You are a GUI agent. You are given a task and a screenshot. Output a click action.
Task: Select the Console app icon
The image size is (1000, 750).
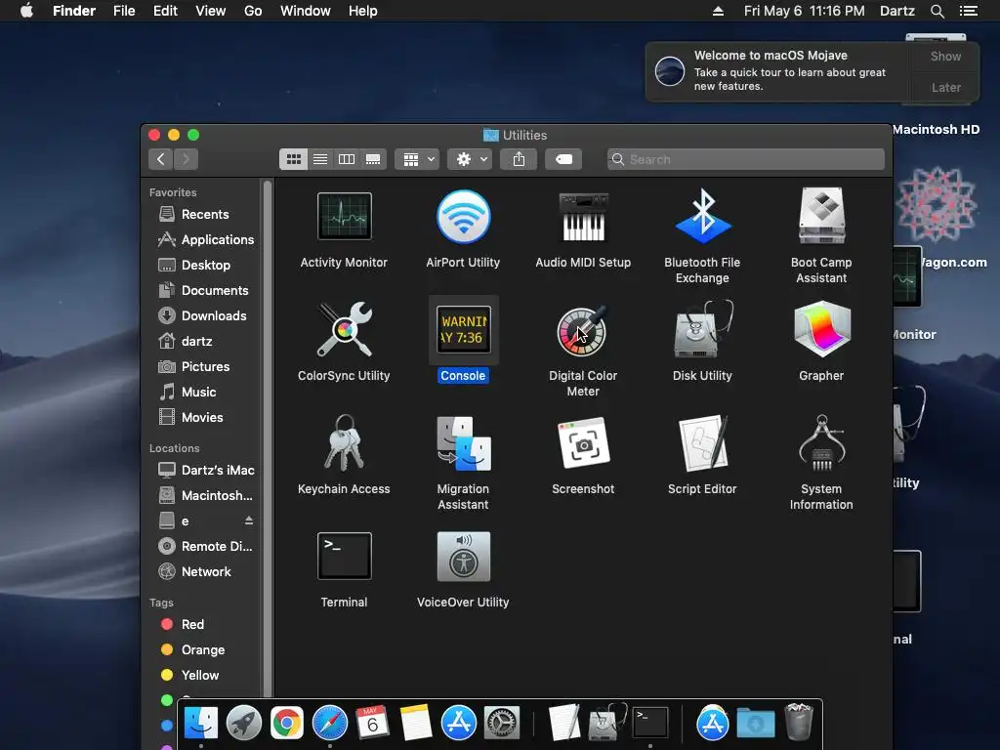click(464, 330)
